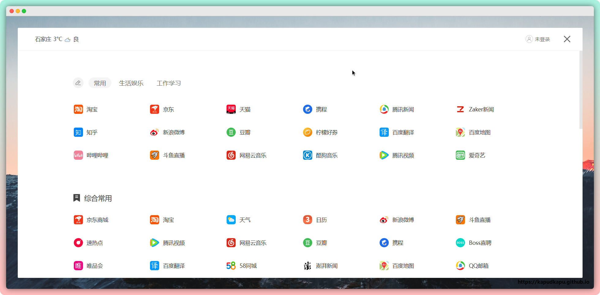The image size is (600, 295).
Task: Click the Zhihu blue icon
Action: point(78,133)
